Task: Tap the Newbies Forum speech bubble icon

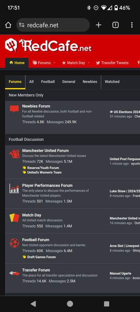Action: (14, 109)
